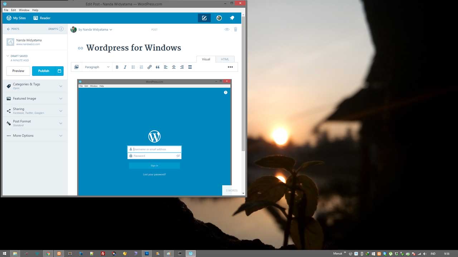This screenshot has width=458, height=257.
Task: Open the schedule calendar icon beside Publish
Action: tap(59, 71)
